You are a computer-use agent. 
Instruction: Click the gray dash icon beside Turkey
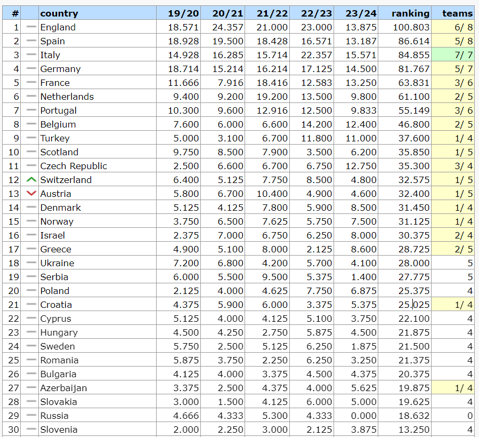click(x=31, y=138)
